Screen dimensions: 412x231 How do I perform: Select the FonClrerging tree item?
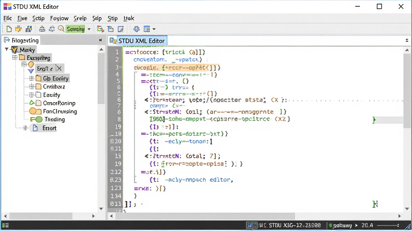coord(60,111)
